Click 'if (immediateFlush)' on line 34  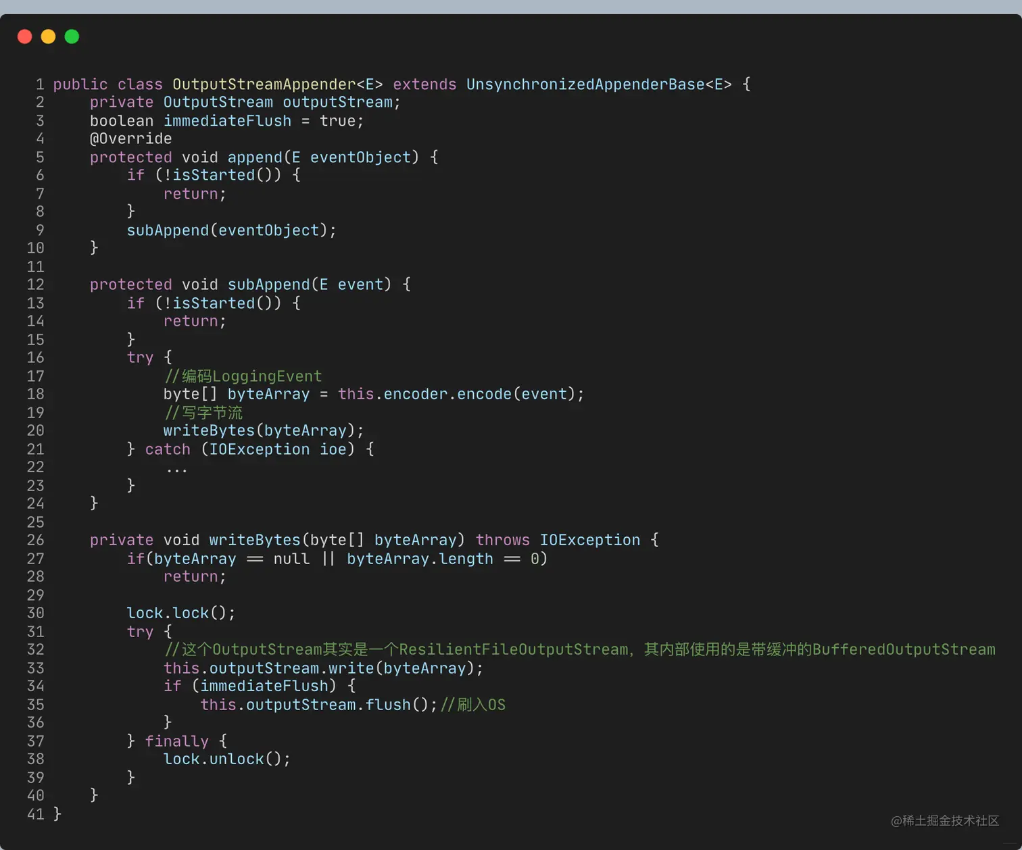[250, 686]
